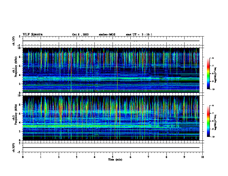Click the "0" tick on the Time axis
This screenshot has width=228, height=176.
(x=23, y=157)
